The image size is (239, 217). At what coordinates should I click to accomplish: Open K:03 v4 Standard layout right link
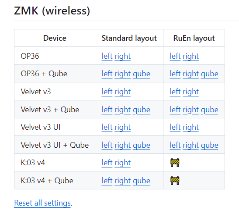coord(122,163)
